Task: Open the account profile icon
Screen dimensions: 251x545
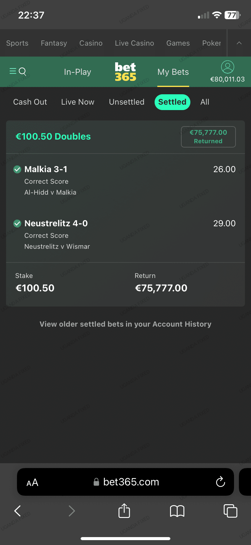Action: [227, 67]
